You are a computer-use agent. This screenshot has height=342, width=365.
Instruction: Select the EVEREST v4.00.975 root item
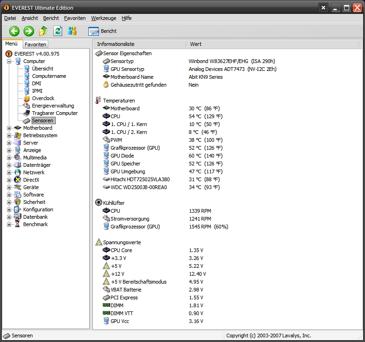37,54
